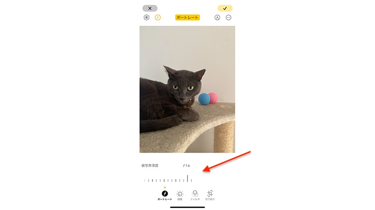Click the rightmost tick of depth slider
375x210 pixels.
coord(191,180)
